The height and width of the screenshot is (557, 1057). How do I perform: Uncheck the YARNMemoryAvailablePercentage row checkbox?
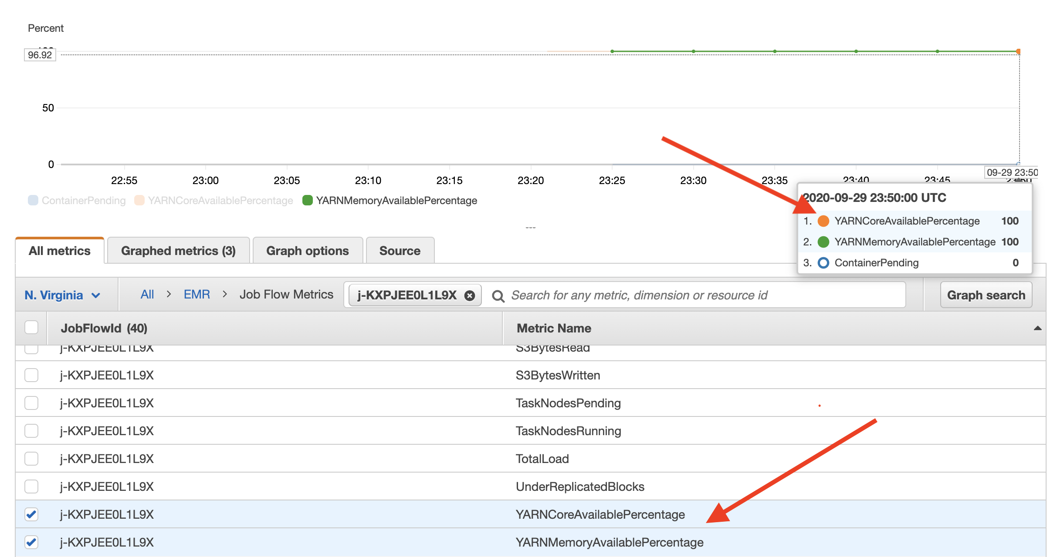coord(31,542)
